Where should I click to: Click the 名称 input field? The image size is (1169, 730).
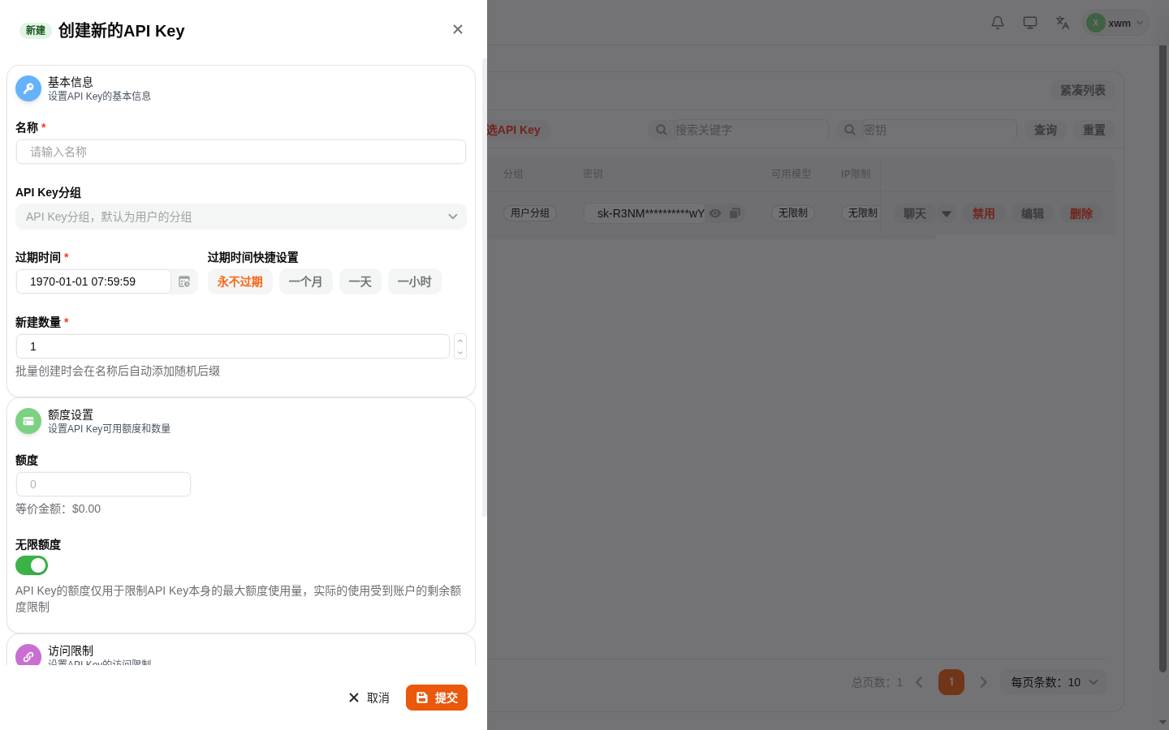click(x=241, y=152)
